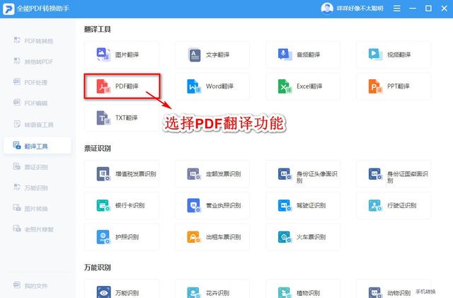The width and height of the screenshot is (453, 298).
Task: Open the 万能识别 tool card
Action: 121,289
